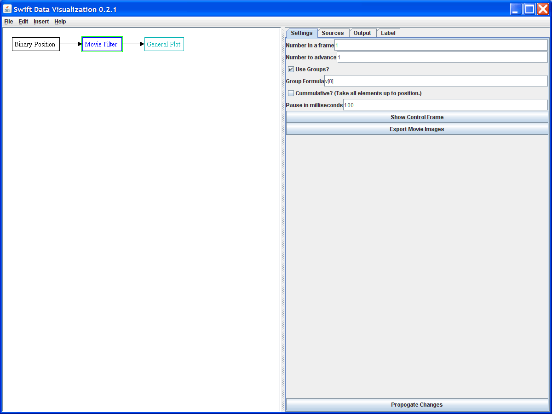This screenshot has height=414, width=552.
Task: Enable the Cummulative checkbox
Action: pos(291,93)
